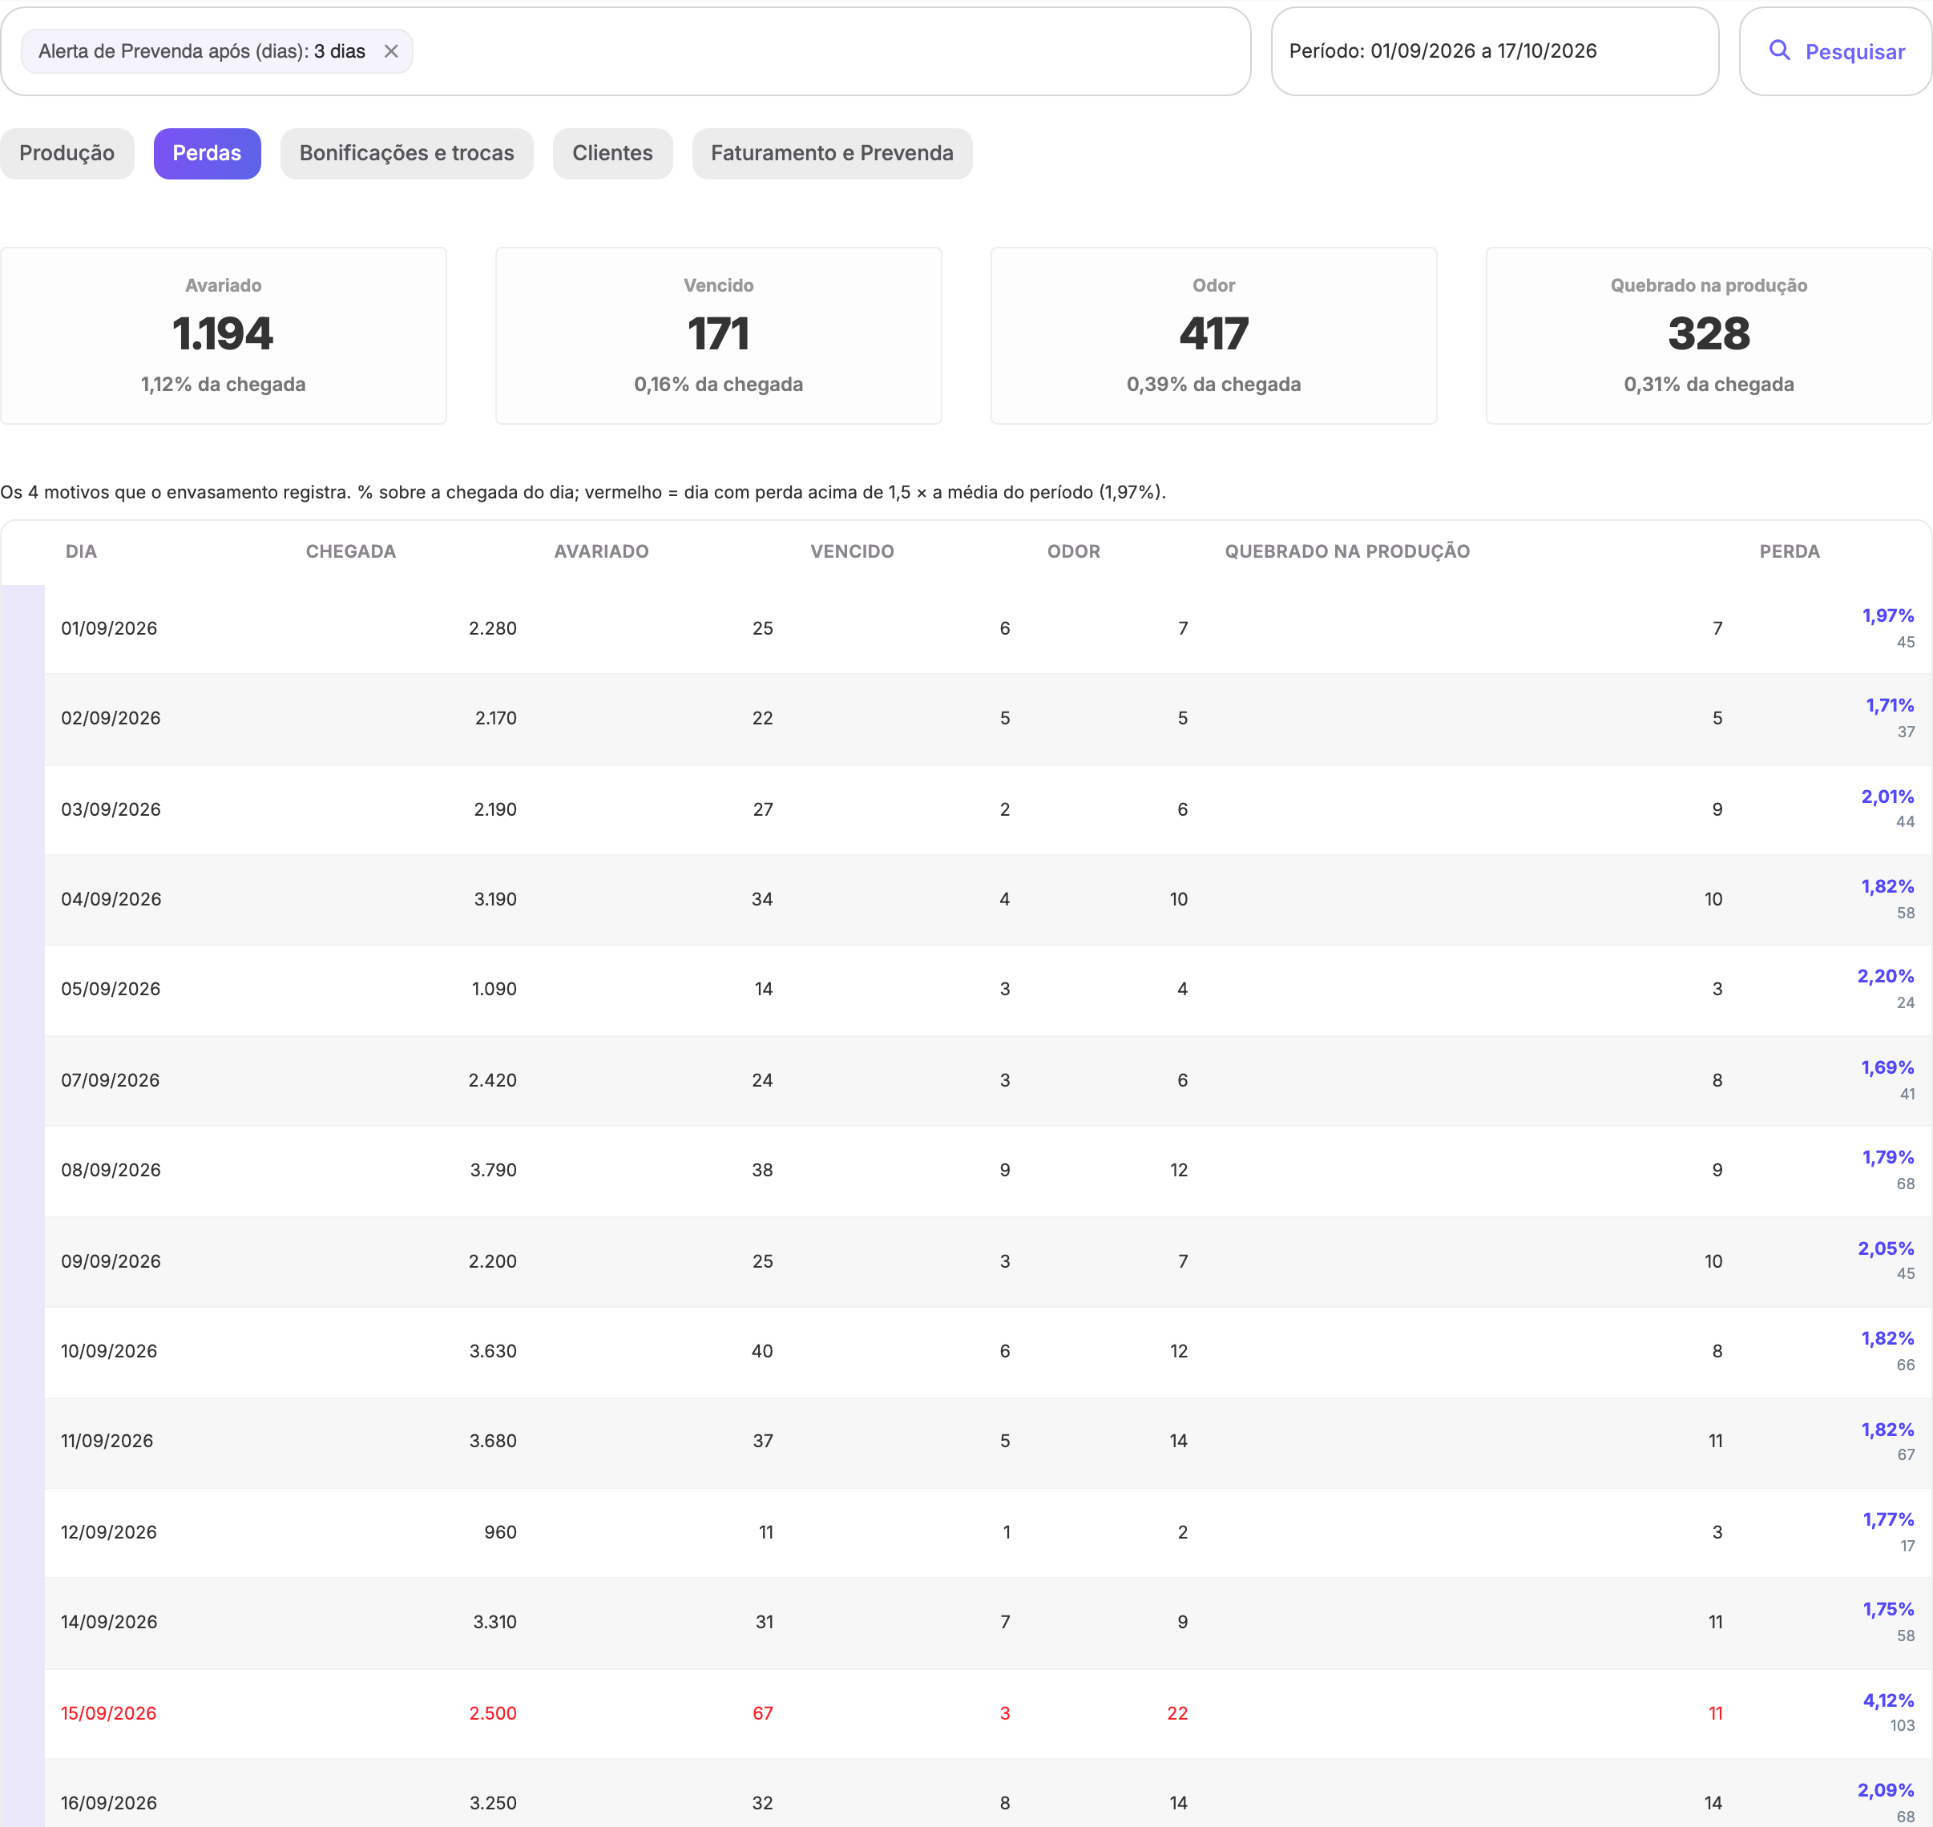Viewport: 1933px width, 1827px height.
Task: Remove the Alerta de Prevenda filter chip
Action: tap(390, 51)
